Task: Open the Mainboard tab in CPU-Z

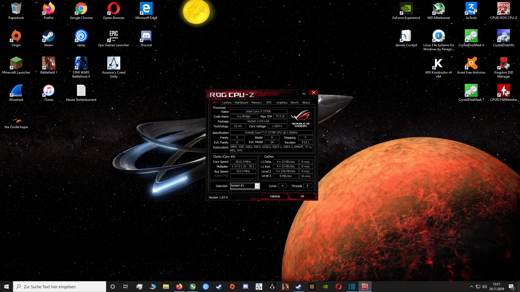Action: [x=241, y=102]
